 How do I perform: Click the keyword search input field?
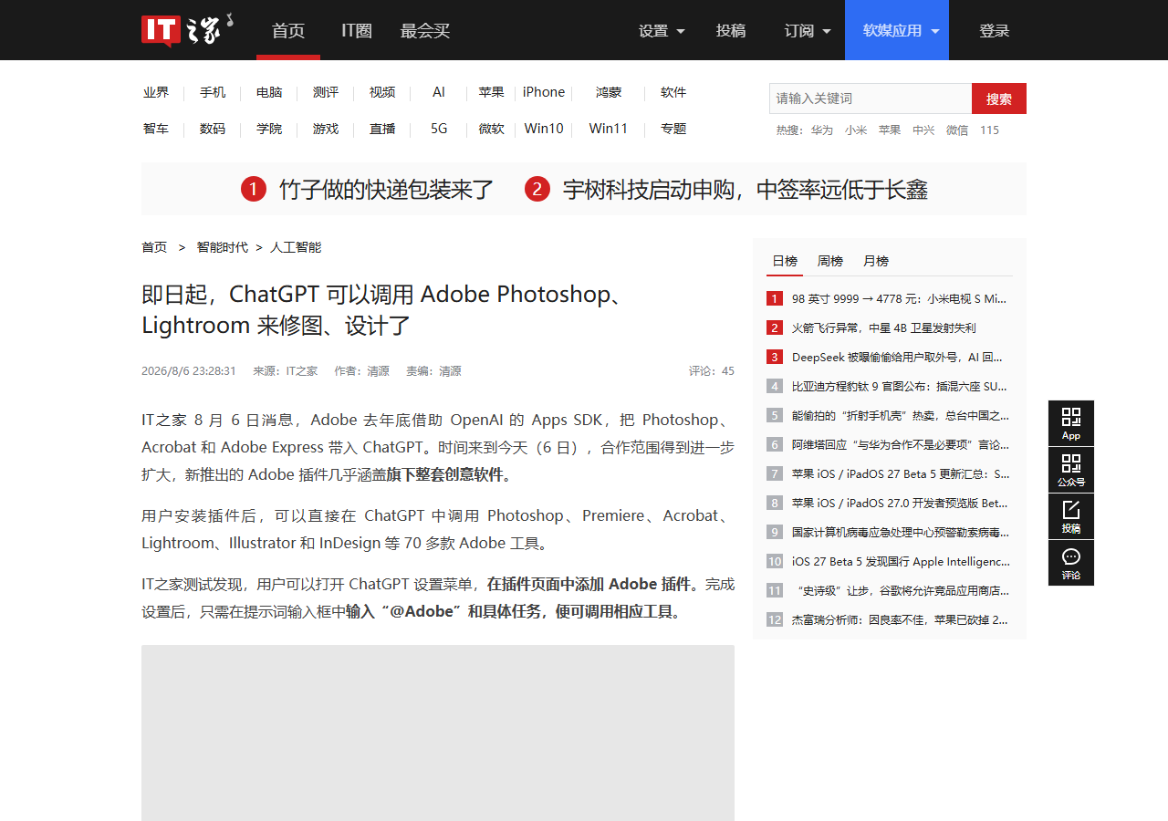click(871, 99)
